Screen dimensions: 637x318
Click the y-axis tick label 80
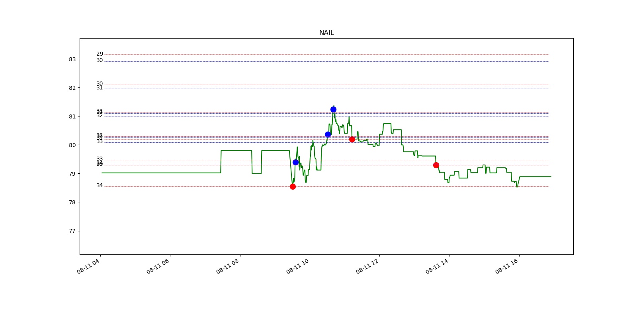coord(72,145)
